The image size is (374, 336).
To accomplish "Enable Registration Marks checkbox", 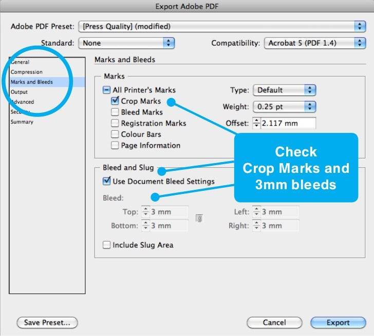I will [115, 123].
